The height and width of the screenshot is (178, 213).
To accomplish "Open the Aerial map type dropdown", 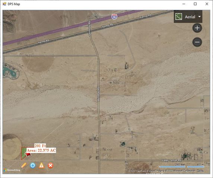I will (x=188, y=17).
